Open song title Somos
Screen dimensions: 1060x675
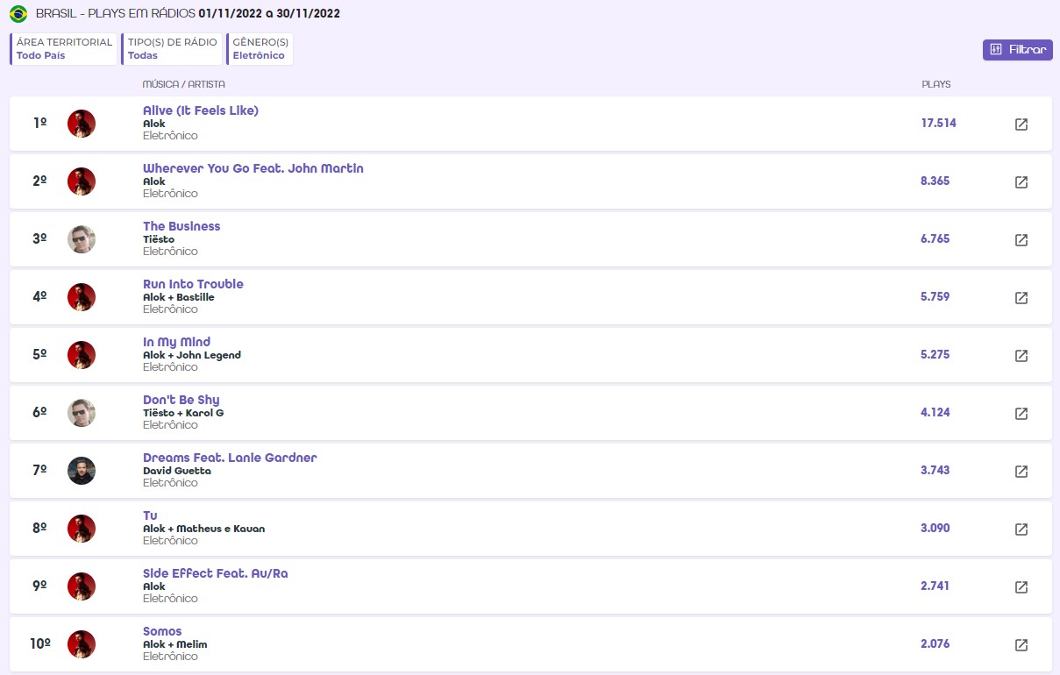[162, 631]
